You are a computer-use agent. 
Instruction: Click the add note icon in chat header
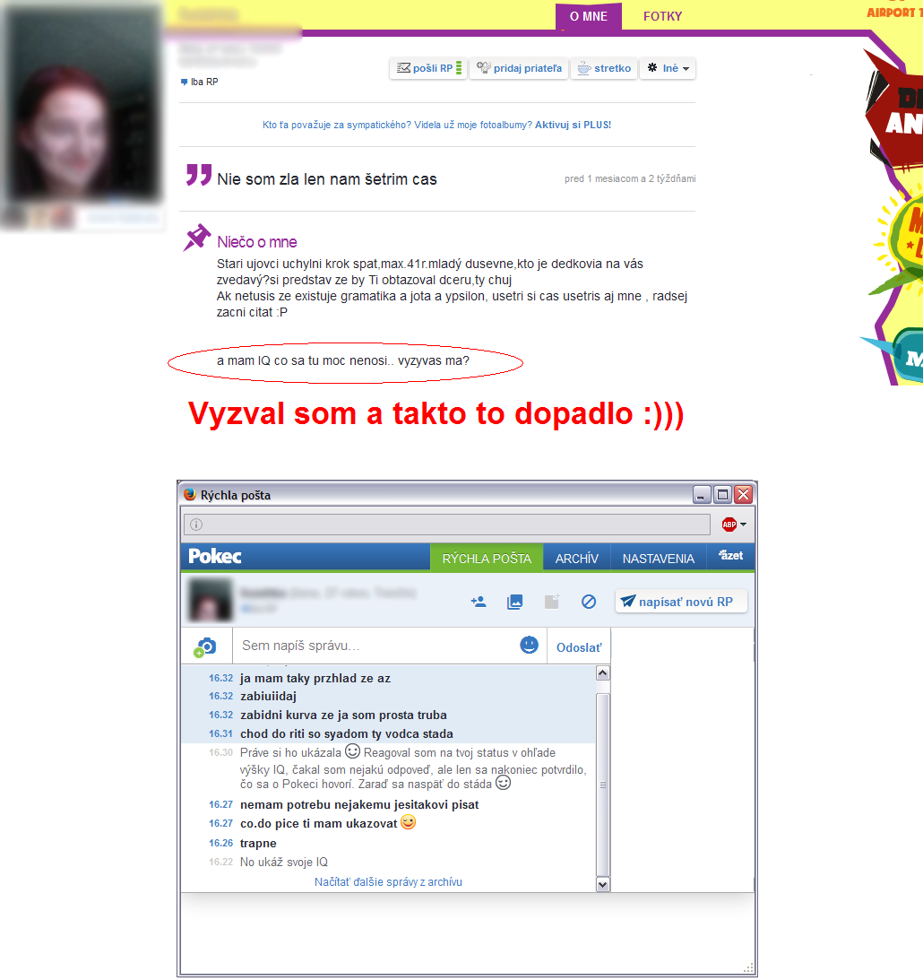[x=552, y=603]
